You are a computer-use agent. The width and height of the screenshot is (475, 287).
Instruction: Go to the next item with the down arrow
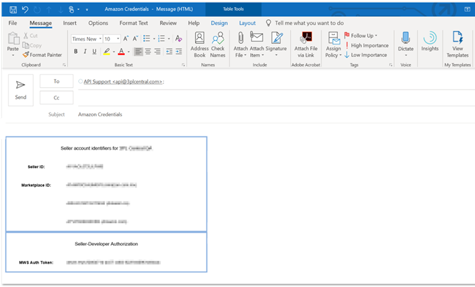pyautogui.click(x=61, y=10)
